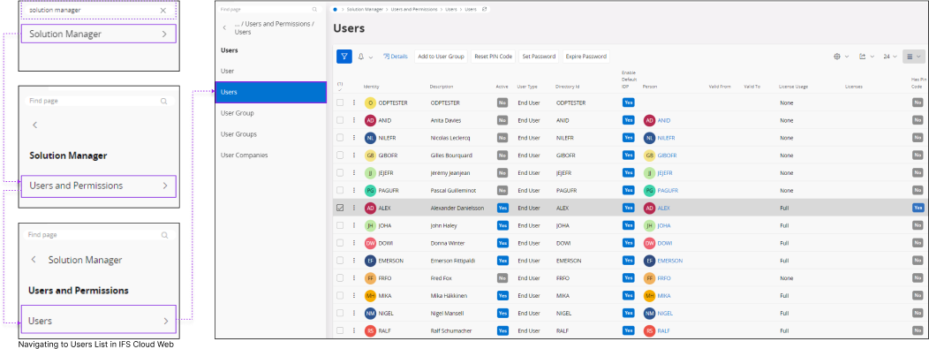Click the description 'Ralf Schumacher'

(451, 330)
